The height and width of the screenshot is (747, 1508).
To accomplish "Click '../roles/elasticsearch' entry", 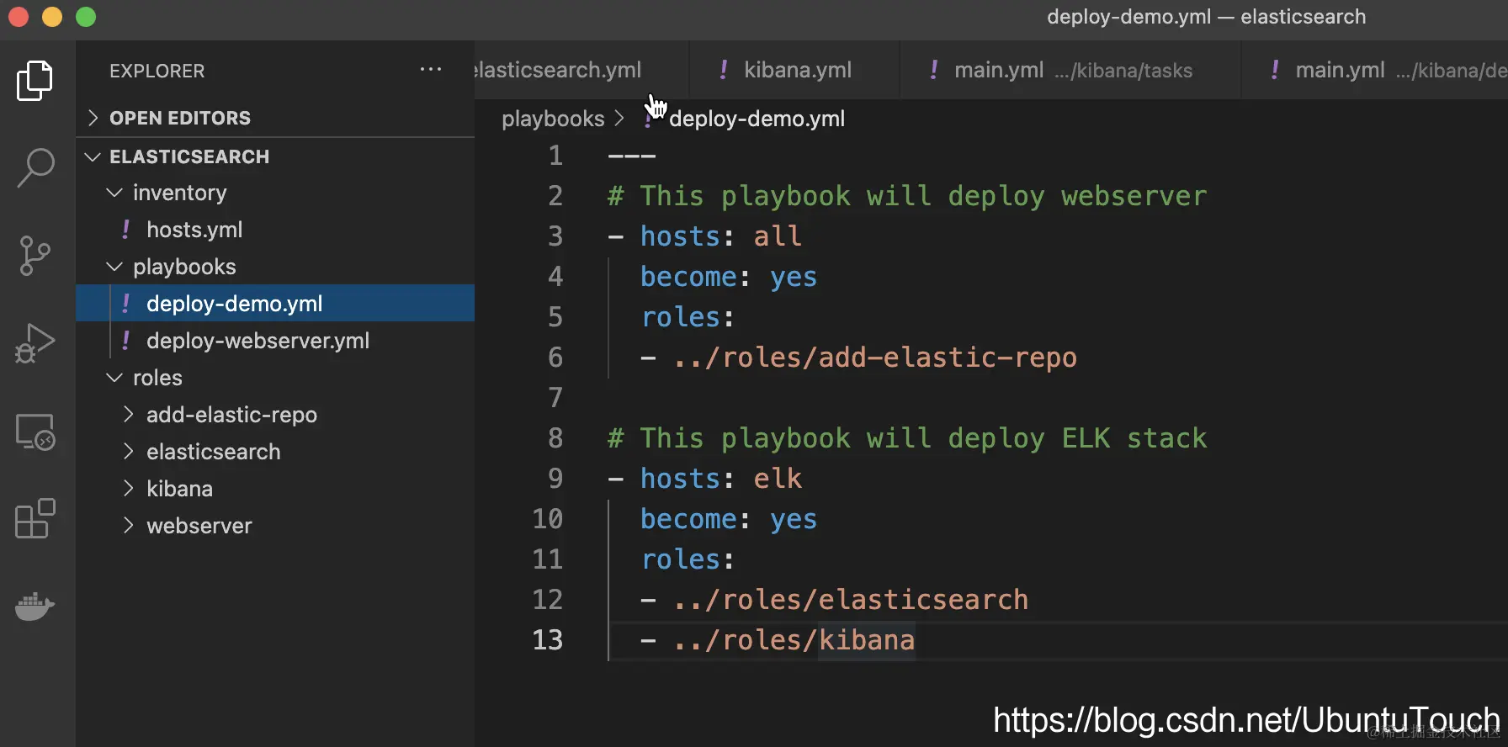I will tap(851, 600).
